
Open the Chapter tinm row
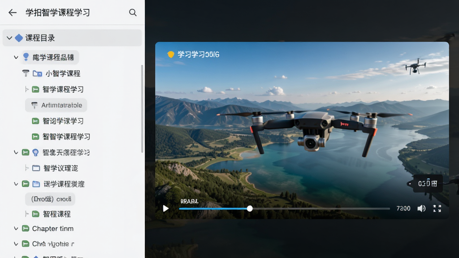[53, 228]
